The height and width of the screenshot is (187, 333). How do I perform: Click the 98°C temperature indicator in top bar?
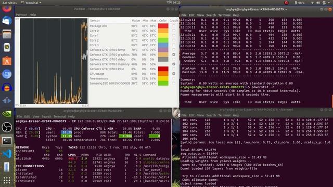click(x=300, y=3)
